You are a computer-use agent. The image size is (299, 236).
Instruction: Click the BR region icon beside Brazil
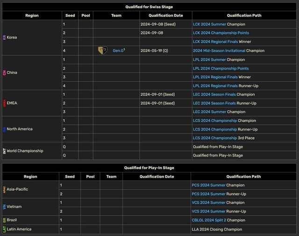point(5,220)
